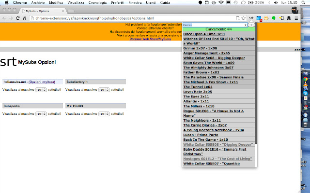Reload the page with refresh icon
This screenshot has height=193, width=310.
tap(18, 18)
